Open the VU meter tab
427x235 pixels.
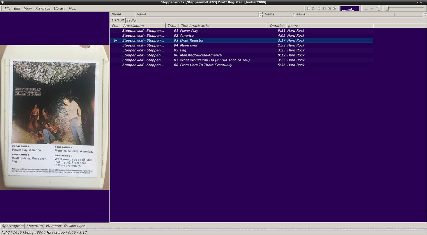click(x=53, y=226)
